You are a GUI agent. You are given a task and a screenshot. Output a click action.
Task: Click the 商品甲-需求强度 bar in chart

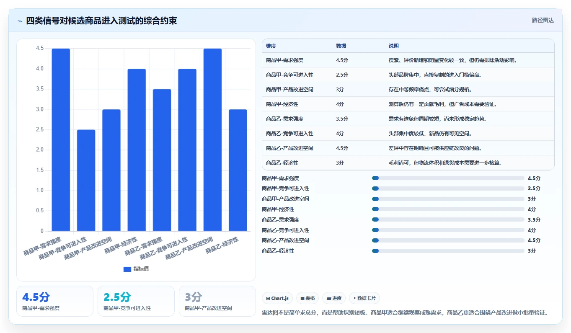(61, 139)
